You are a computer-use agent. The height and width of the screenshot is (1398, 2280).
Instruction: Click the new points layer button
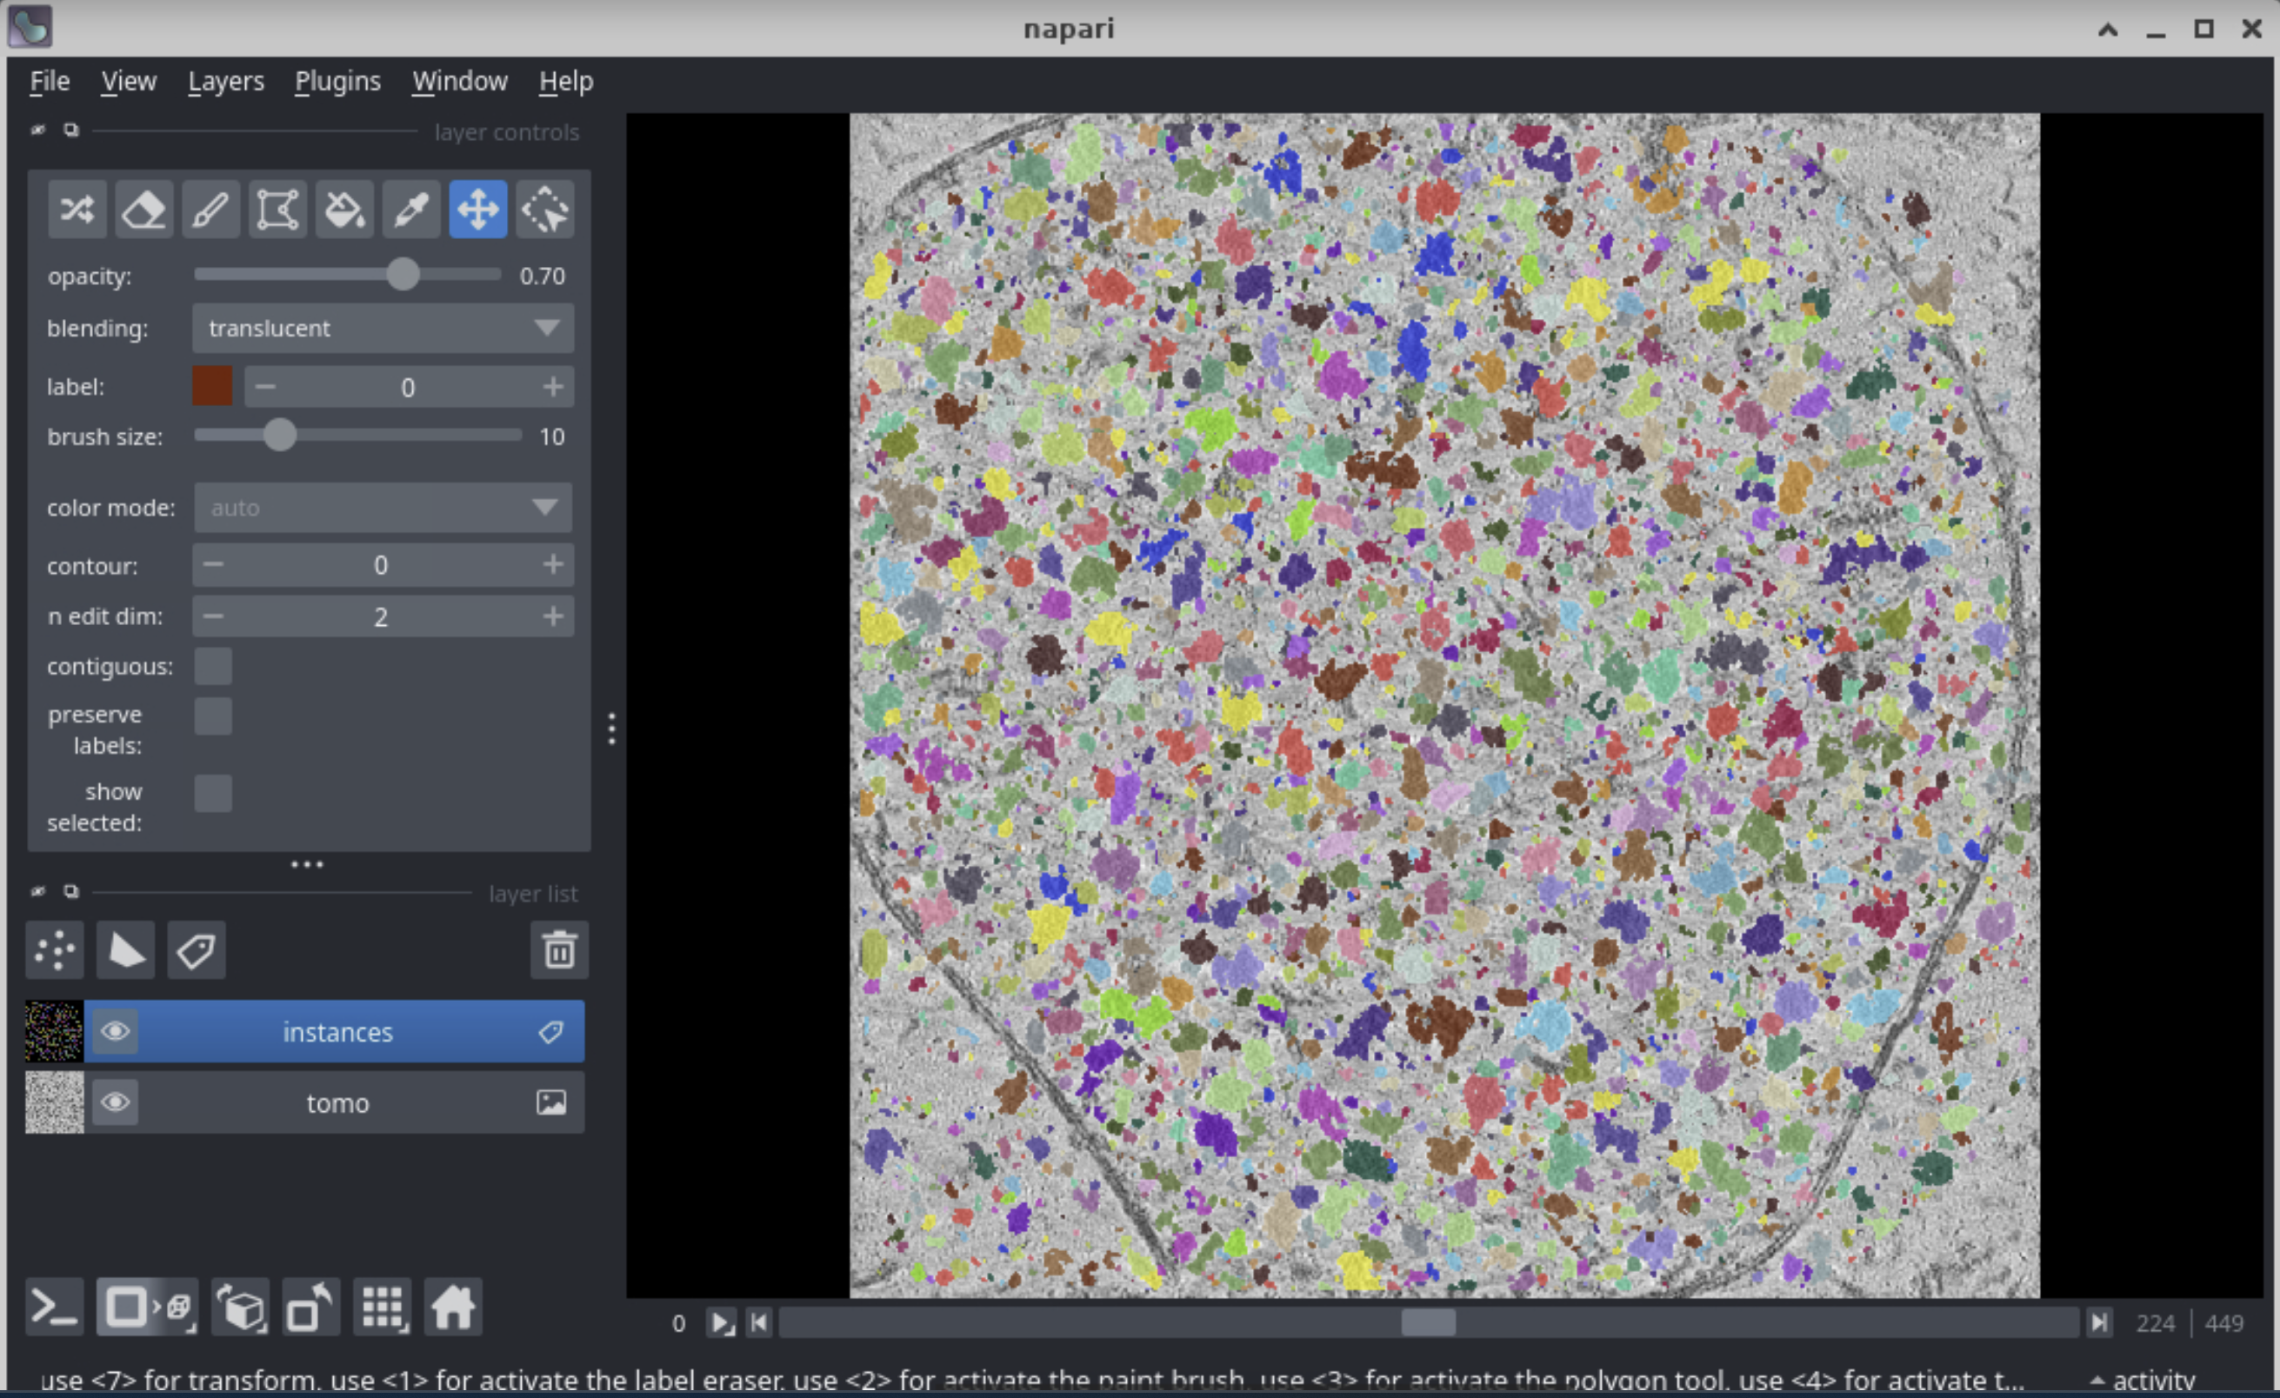tap(55, 950)
